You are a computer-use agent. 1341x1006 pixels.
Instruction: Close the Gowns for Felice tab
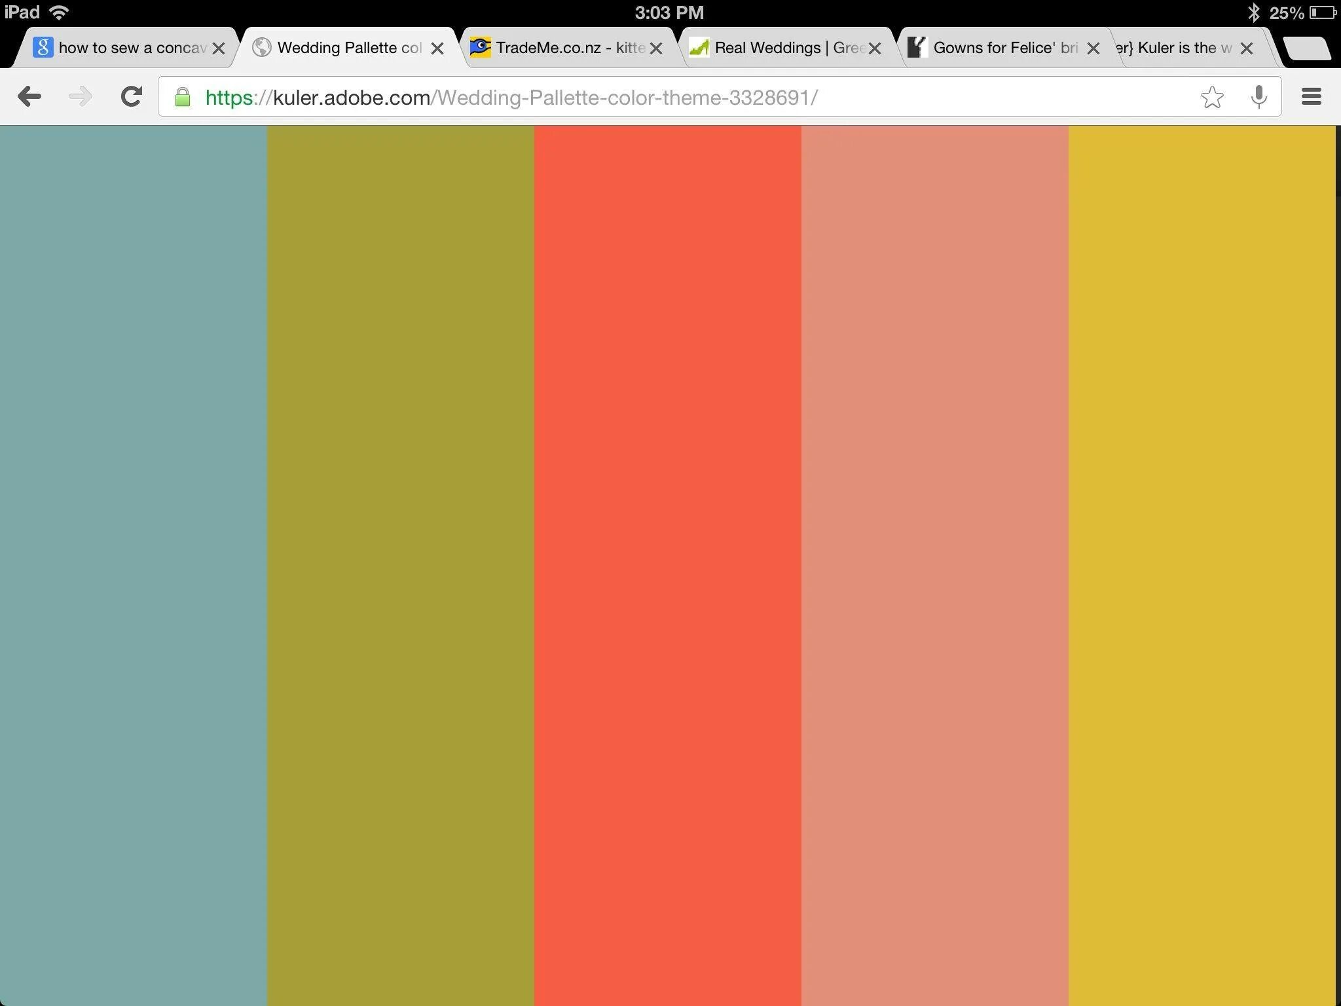tap(1093, 48)
